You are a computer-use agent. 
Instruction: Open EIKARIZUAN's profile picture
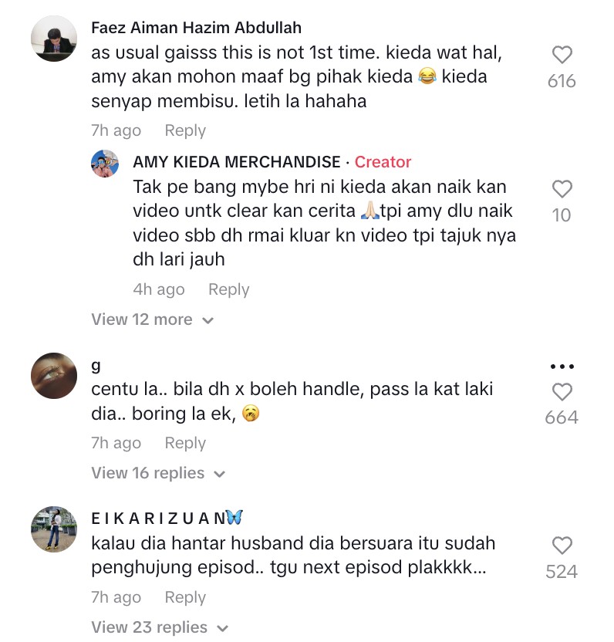point(54,529)
